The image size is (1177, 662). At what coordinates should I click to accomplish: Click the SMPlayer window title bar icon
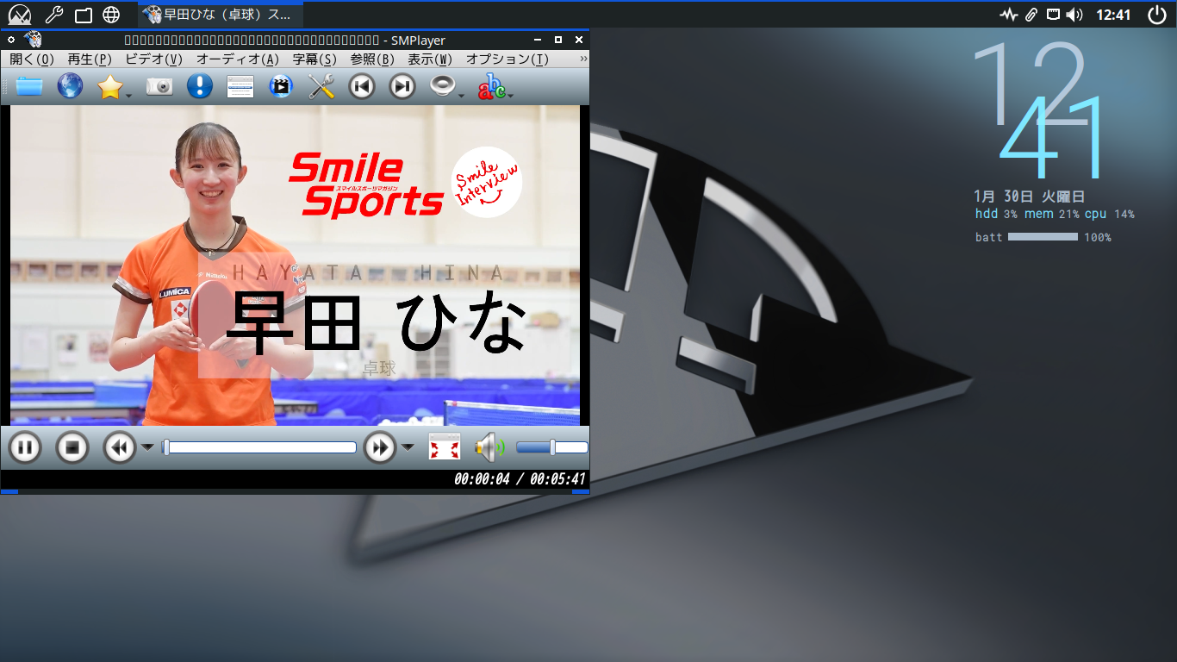pyautogui.click(x=34, y=40)
